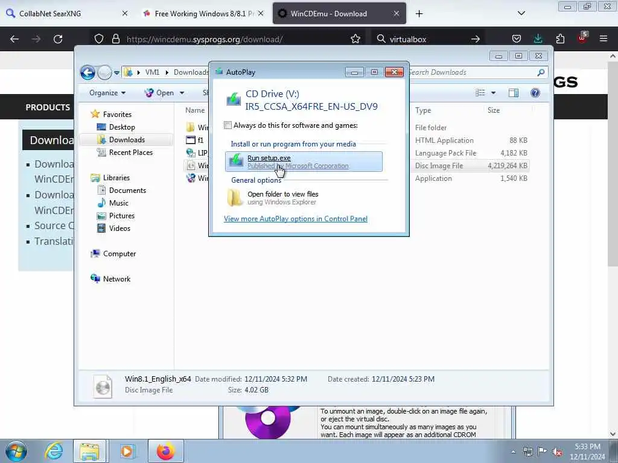Open the Organize menu in Explorer

(x=107, y=92)
